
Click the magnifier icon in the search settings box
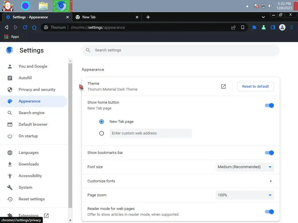pos(88,50)
